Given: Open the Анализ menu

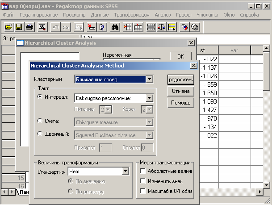Looking at the screenshot, I should (163, 15).
